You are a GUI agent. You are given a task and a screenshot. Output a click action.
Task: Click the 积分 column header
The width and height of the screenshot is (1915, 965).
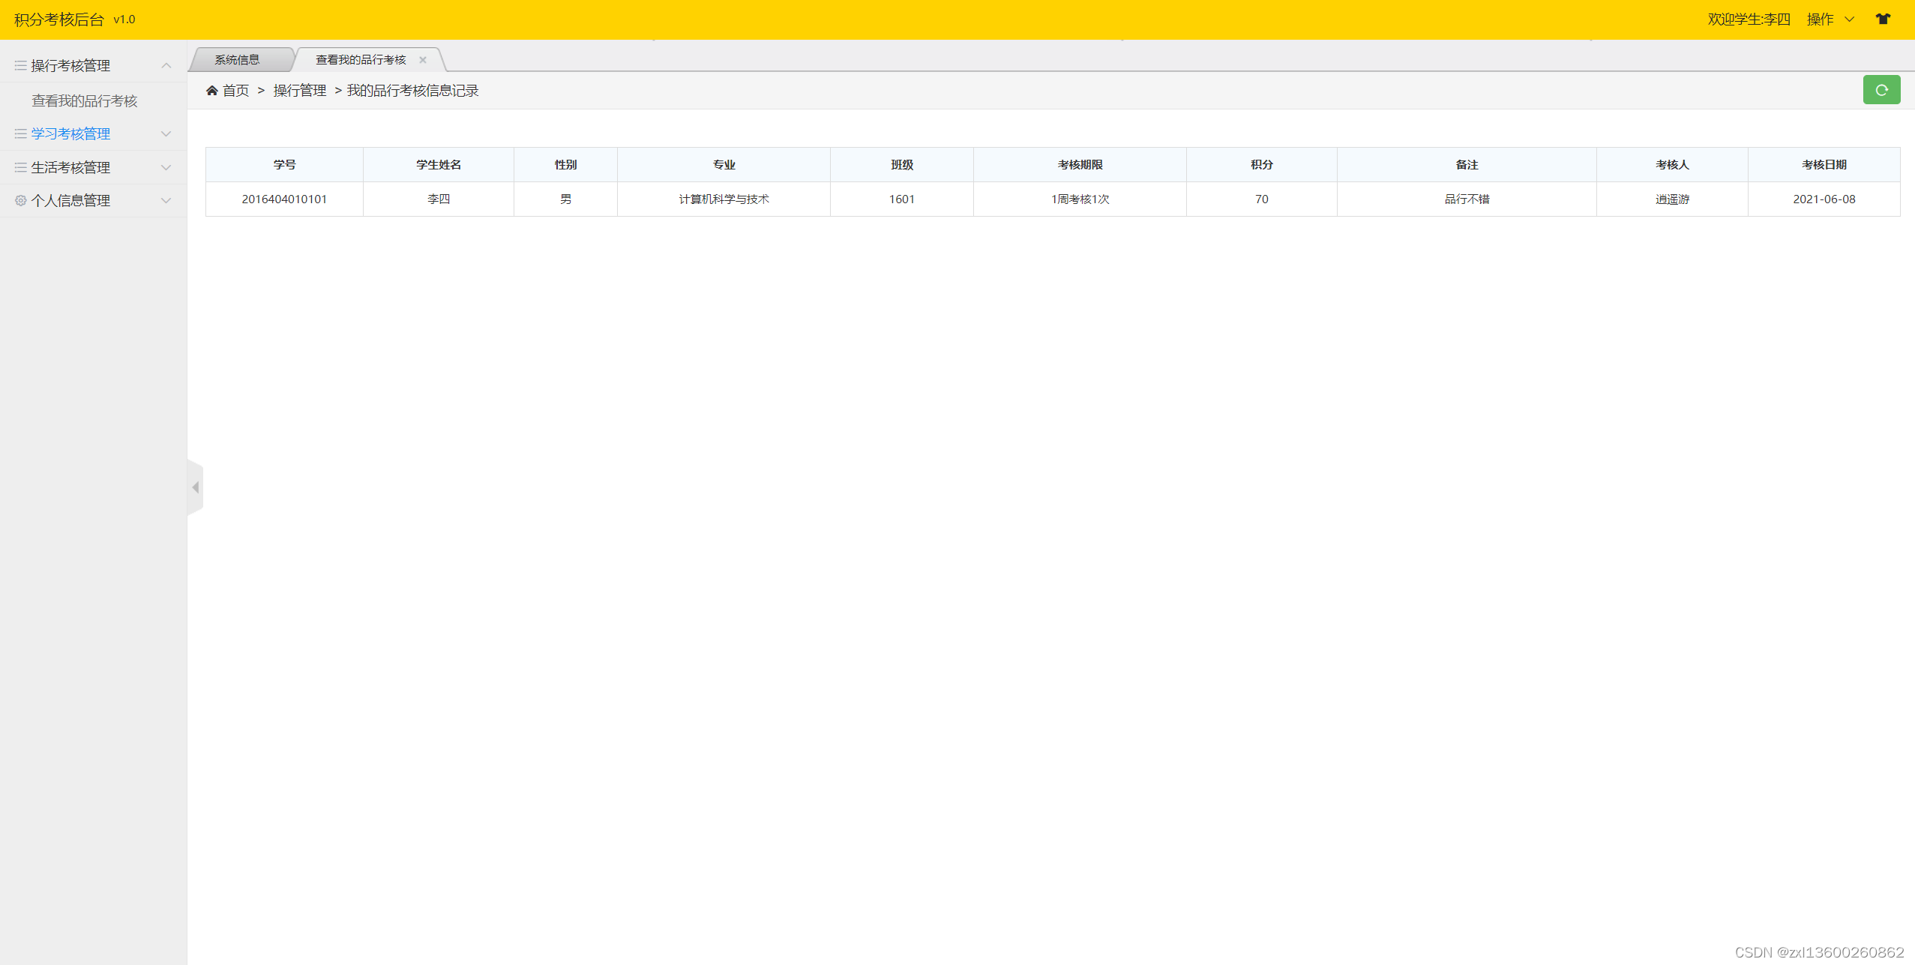click(1261, 164)
